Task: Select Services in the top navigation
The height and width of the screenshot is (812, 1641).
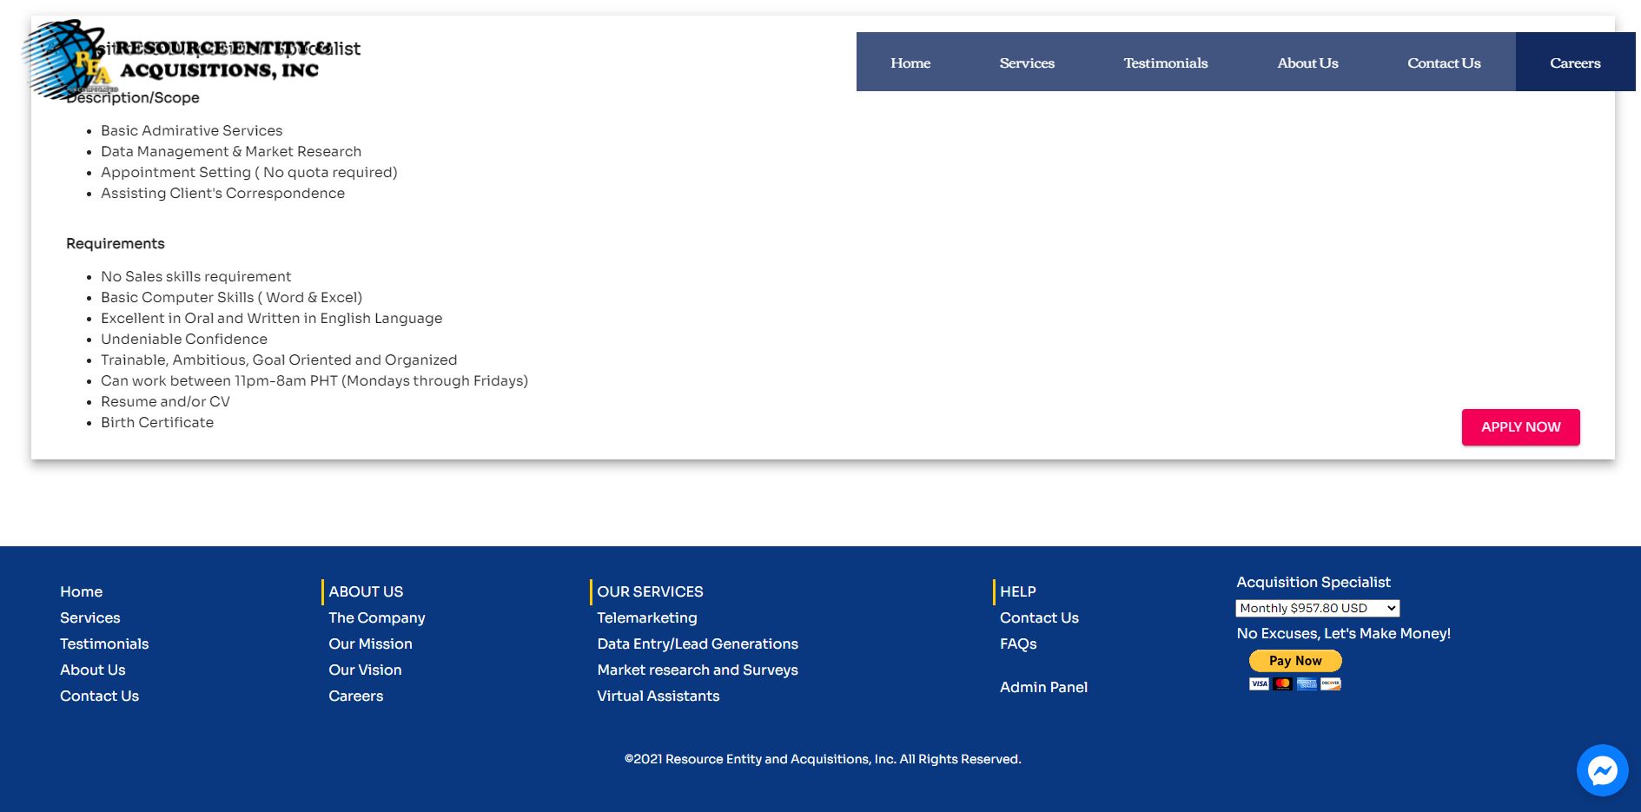Action: tap(1027, 63)
